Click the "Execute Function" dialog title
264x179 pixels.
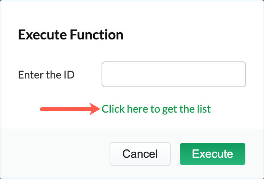pos(71,35)
